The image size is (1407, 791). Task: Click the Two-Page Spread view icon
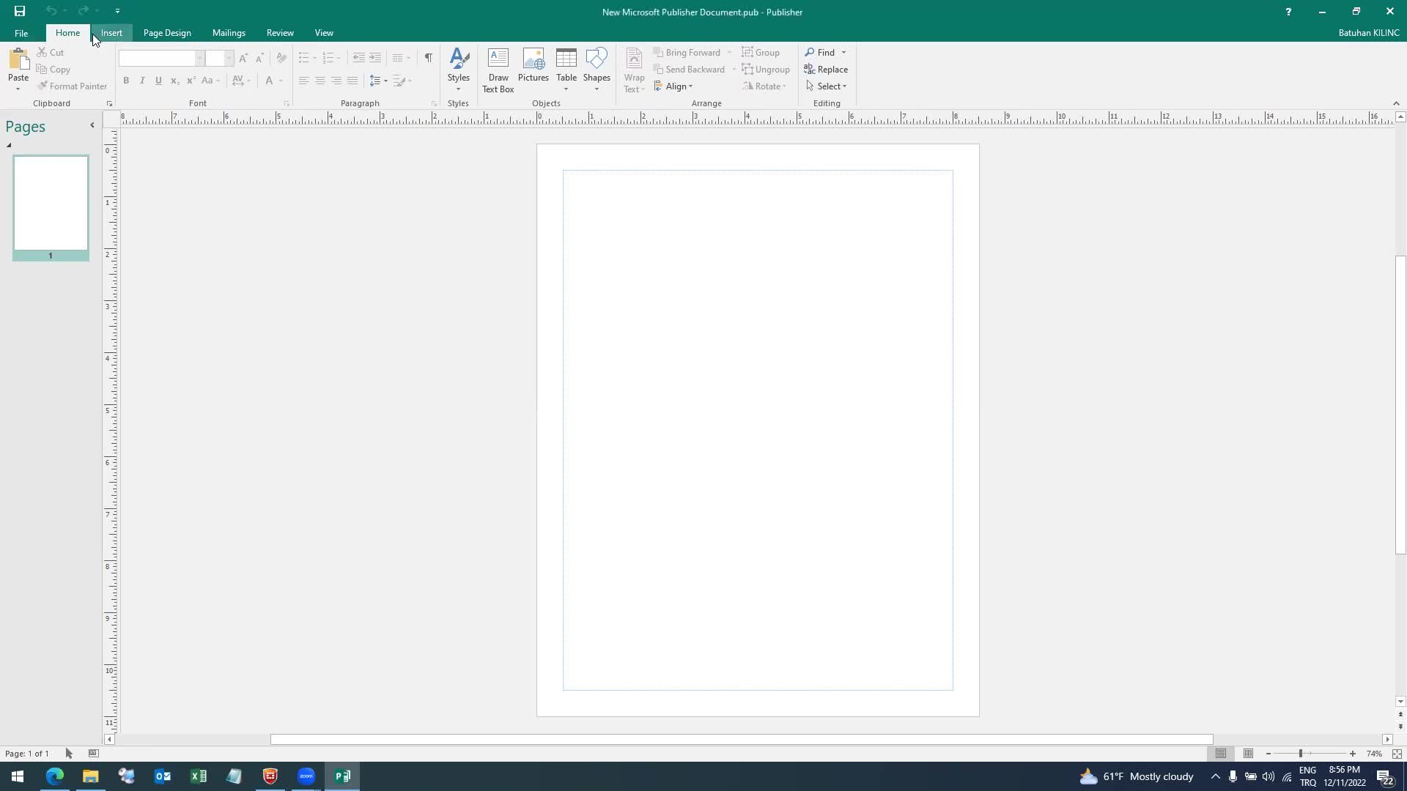1248,754
